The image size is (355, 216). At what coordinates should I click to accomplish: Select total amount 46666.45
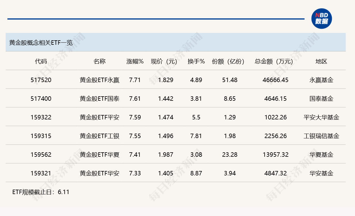[276, 80]
